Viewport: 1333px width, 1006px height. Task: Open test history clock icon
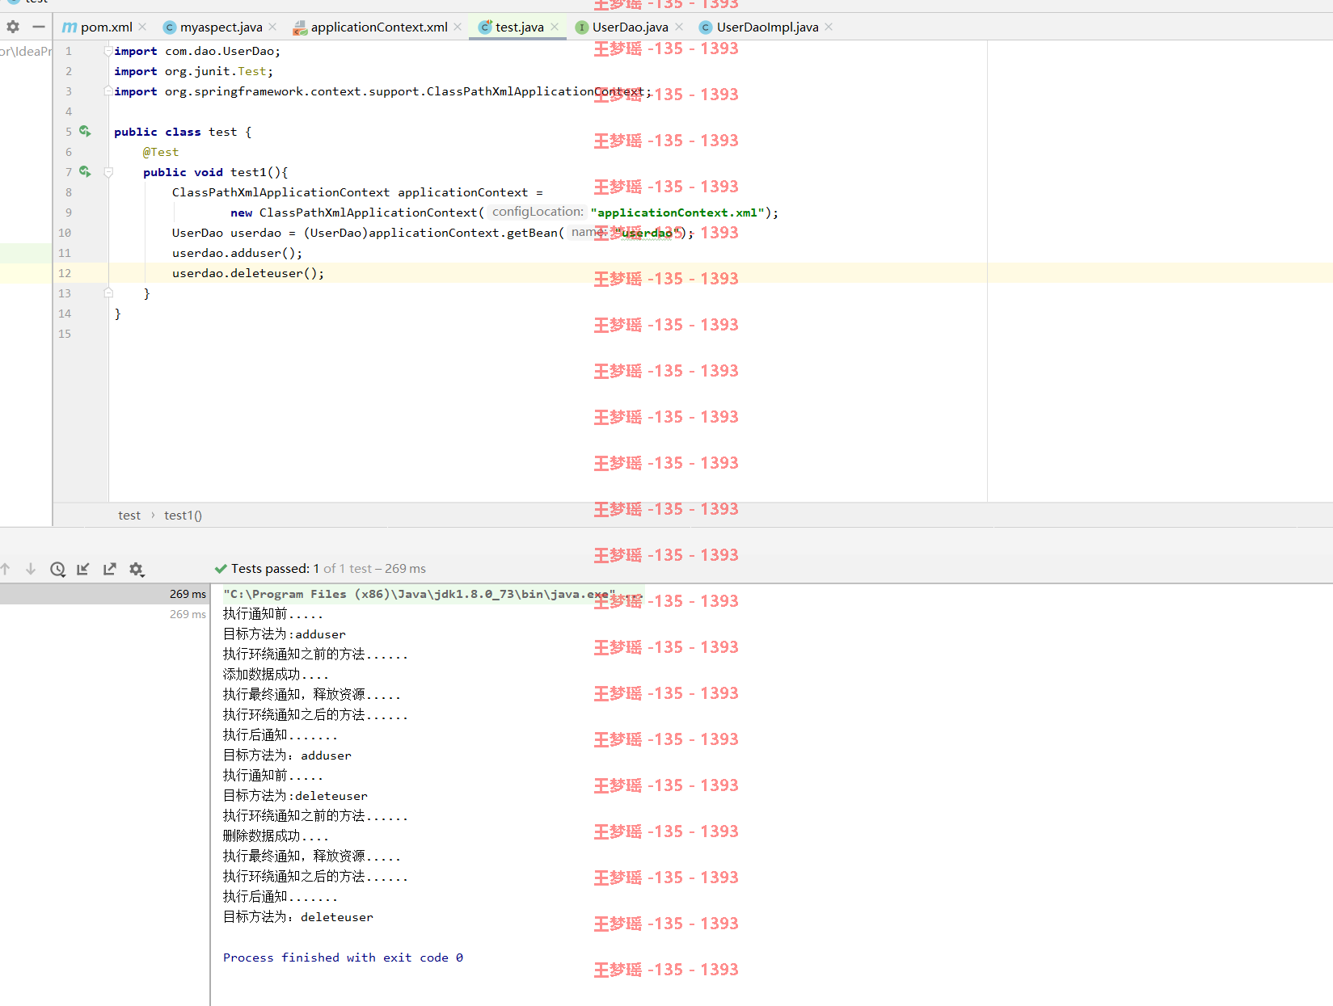pos(57,569)
